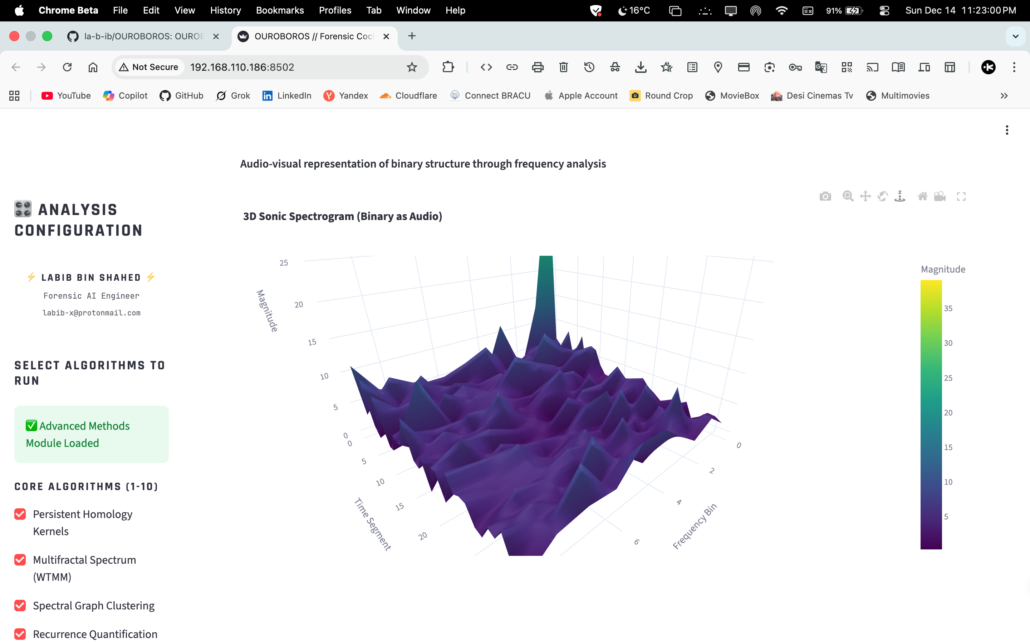The height and width of the screenshot is (643, 1030).
Task: Open the GitHub bookmark
Action: (x=182, y=96)
